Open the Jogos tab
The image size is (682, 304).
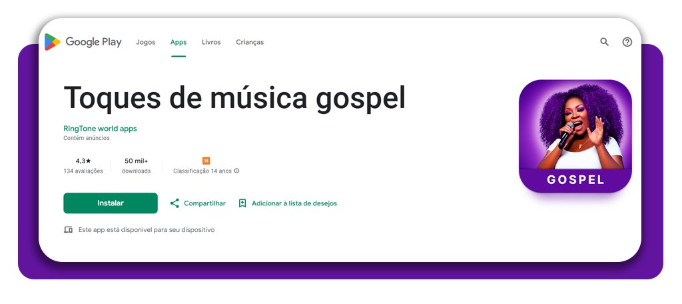coord(145,42)
